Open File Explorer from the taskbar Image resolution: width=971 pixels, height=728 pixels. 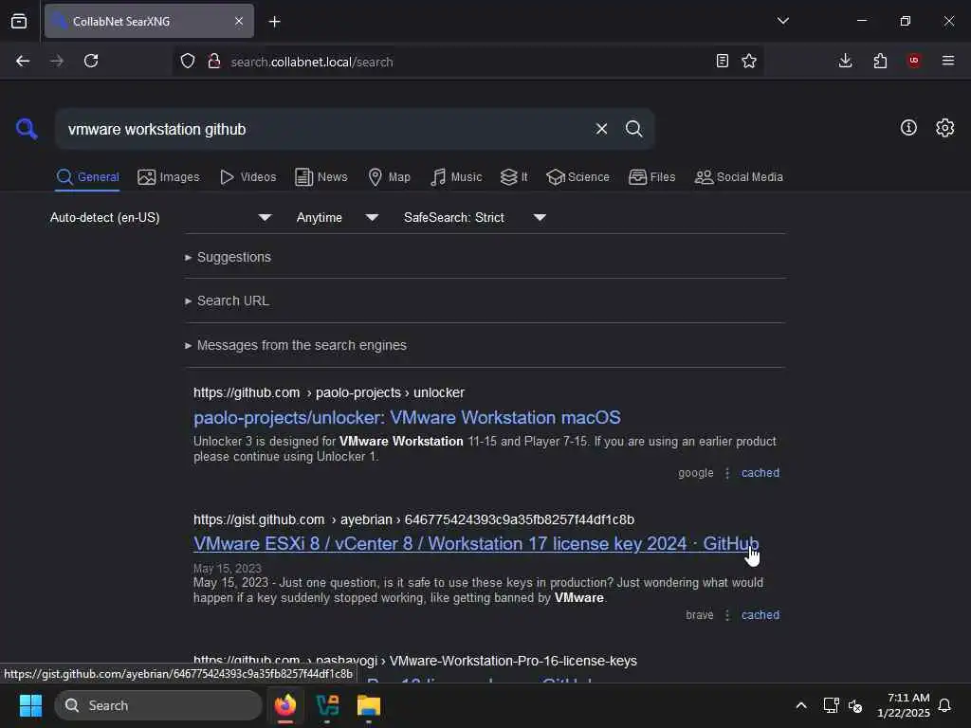click(x=369, y=705)
